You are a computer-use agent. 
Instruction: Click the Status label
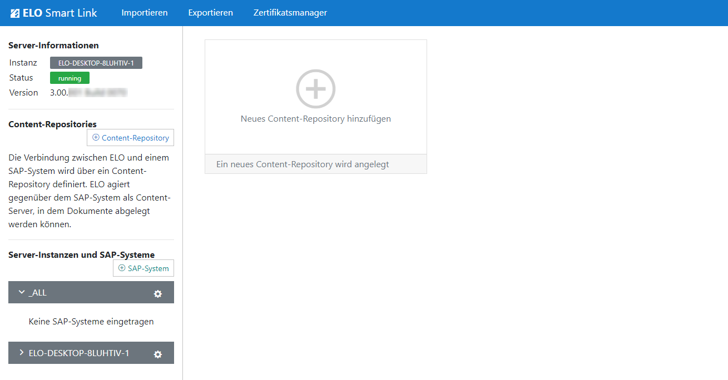[x=21, y=78]
